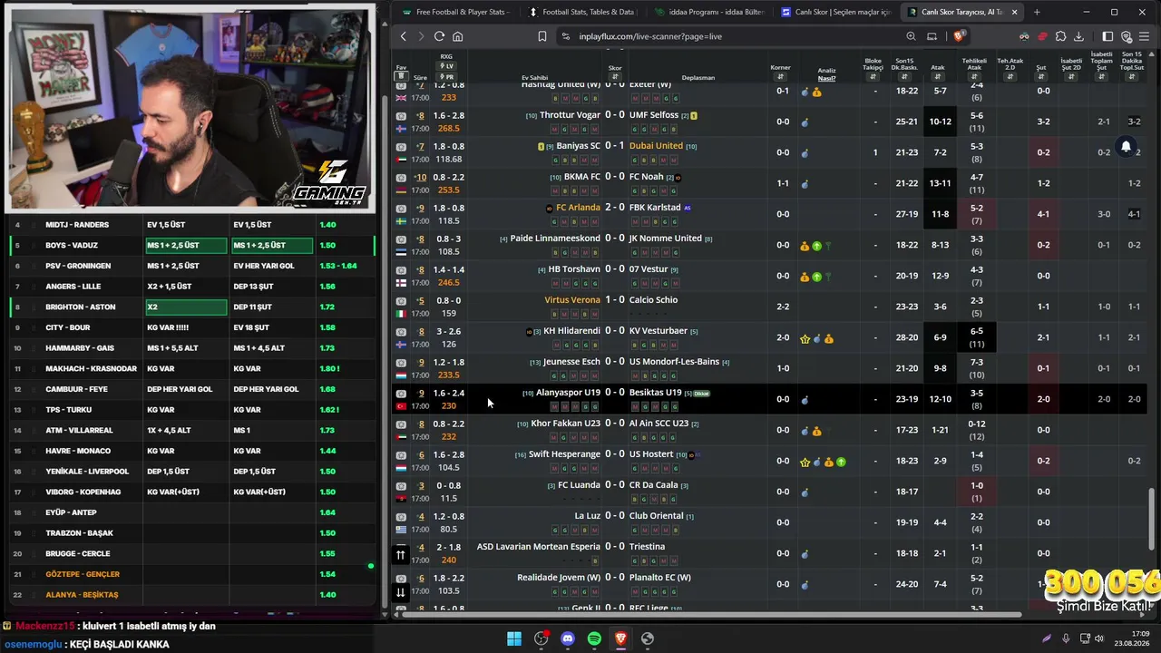Open the Nasıl? analysis help link
The width and height of the screenshot is (1161, 653).
pos(827,78)
